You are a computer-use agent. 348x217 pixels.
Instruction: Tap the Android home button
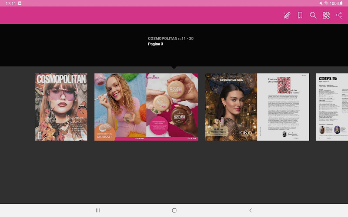(x=174, y=210)
